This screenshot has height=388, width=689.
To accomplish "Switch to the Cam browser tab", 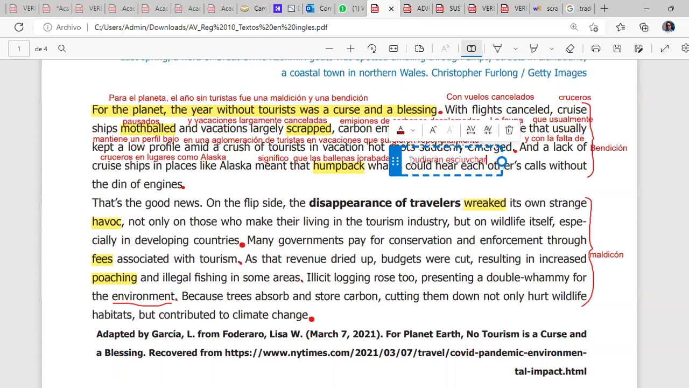I will [254, 9].
